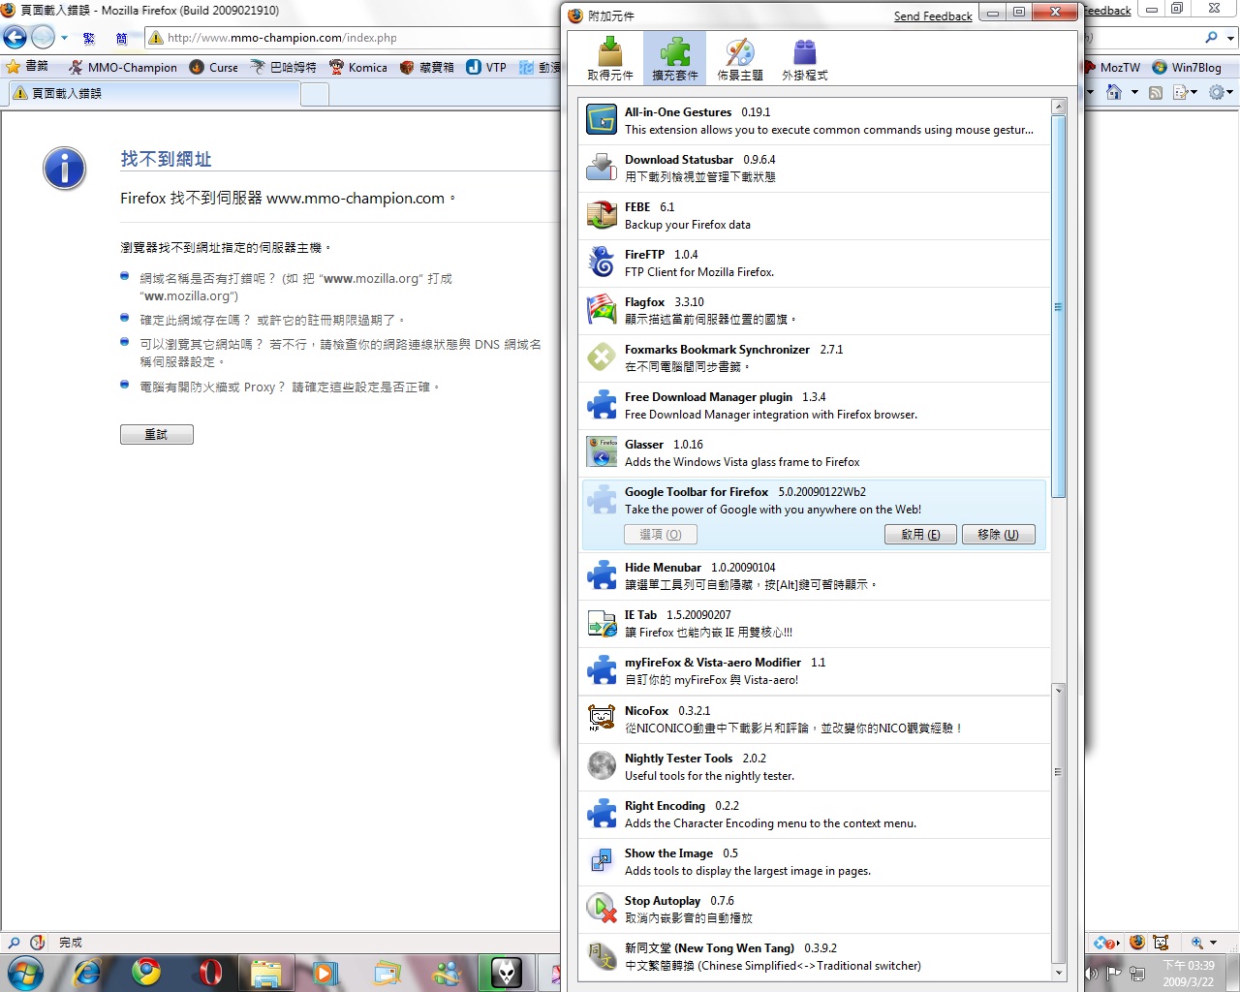1240x992 pixels.
Task: Open the back/forward history dropdown arrow
Action: point(65,38)
